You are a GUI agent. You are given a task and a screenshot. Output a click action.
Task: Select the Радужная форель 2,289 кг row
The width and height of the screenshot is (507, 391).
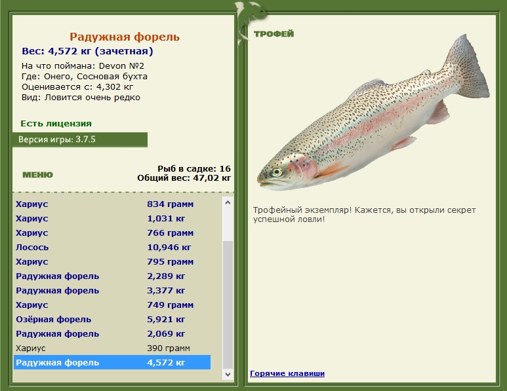click(x=112, y=276)
